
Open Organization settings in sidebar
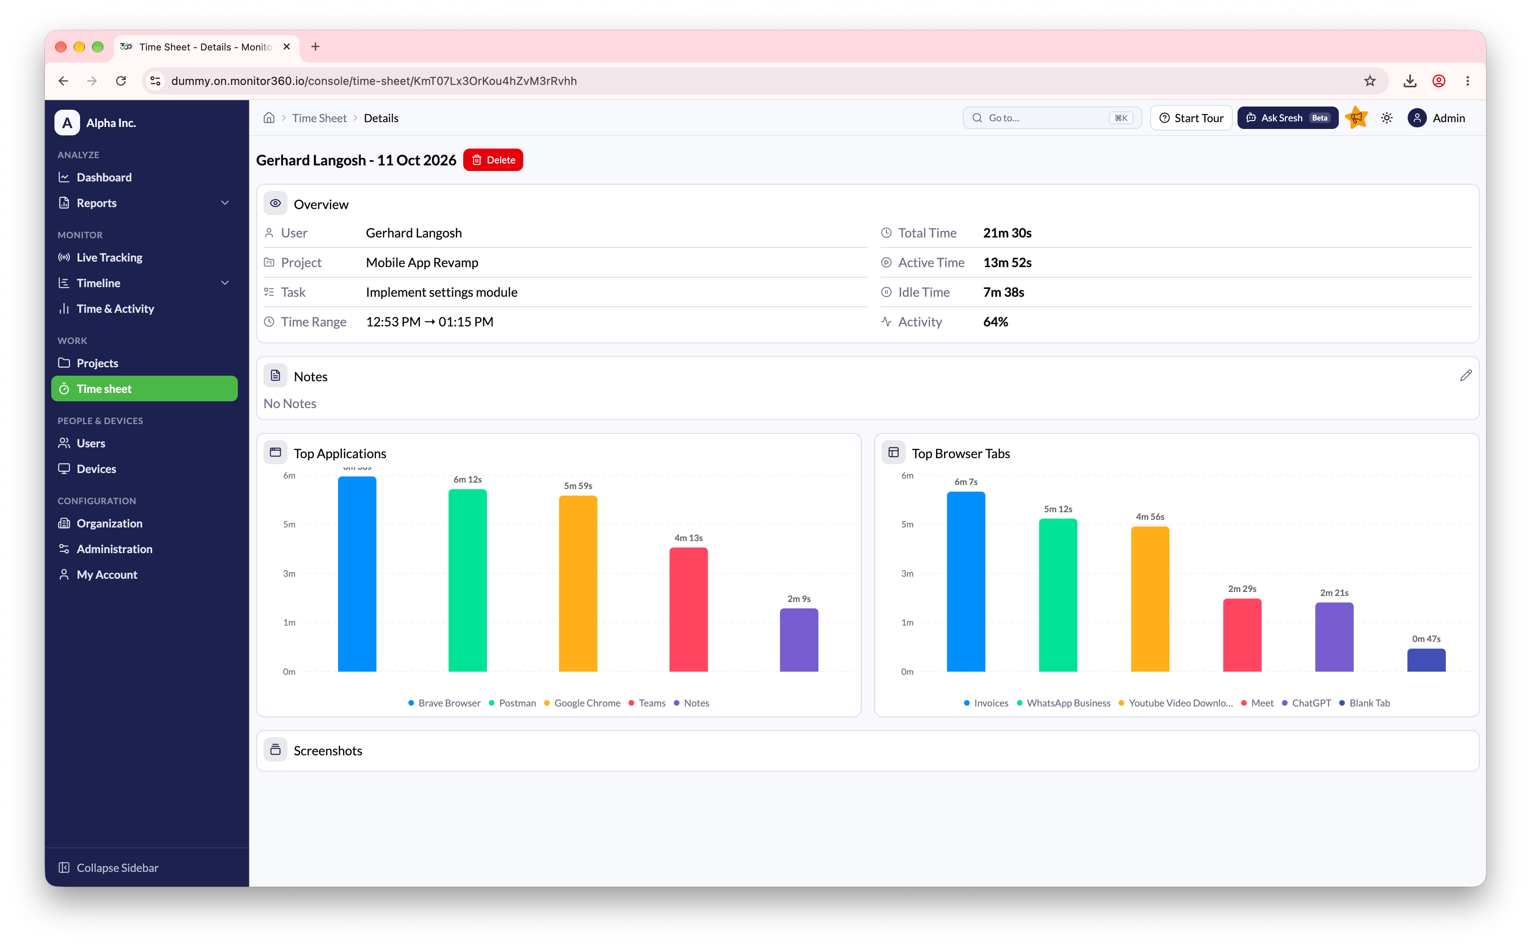click(145, 523)
